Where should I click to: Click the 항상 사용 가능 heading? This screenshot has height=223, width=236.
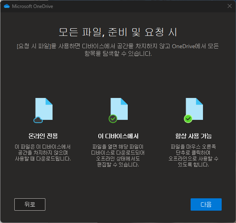(x=193, y=136)
